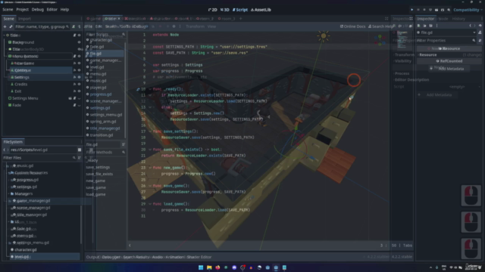Toggle visibility of Title root node
Image resolution: width=485 pixels, height=272 pixels.
(79, 36)
